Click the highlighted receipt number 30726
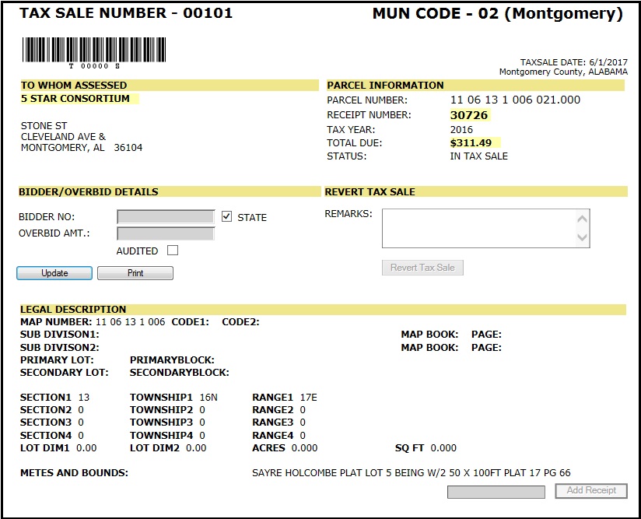Screen dimensions: 641x519 point(469,115)
